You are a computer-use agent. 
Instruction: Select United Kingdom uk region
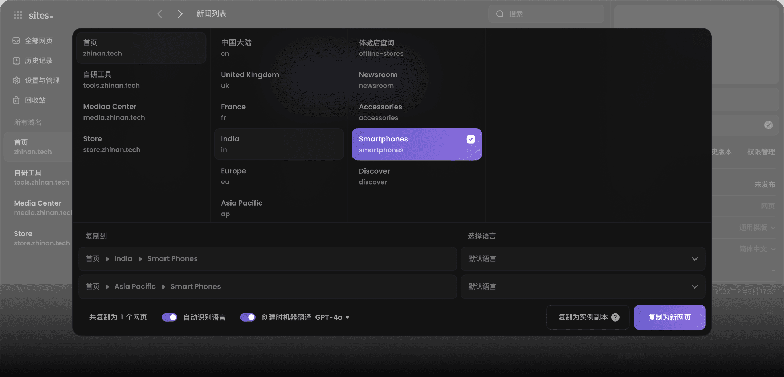(279, 80)
